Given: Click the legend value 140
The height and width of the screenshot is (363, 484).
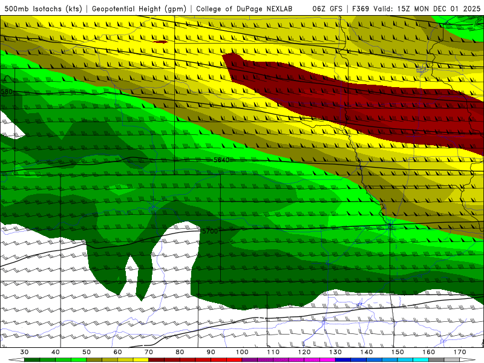Looking at the screenshot, I should tap(367, 352).
